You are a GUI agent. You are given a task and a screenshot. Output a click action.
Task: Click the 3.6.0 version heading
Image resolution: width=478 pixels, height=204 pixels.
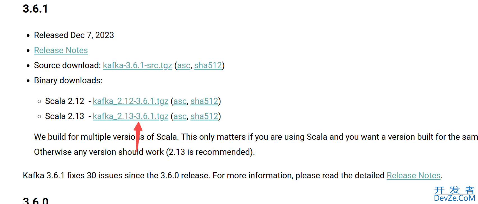click(36, 200)
